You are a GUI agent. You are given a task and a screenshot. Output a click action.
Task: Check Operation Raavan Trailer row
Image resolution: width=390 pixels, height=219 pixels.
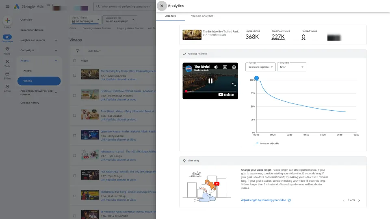click(74, 135)
